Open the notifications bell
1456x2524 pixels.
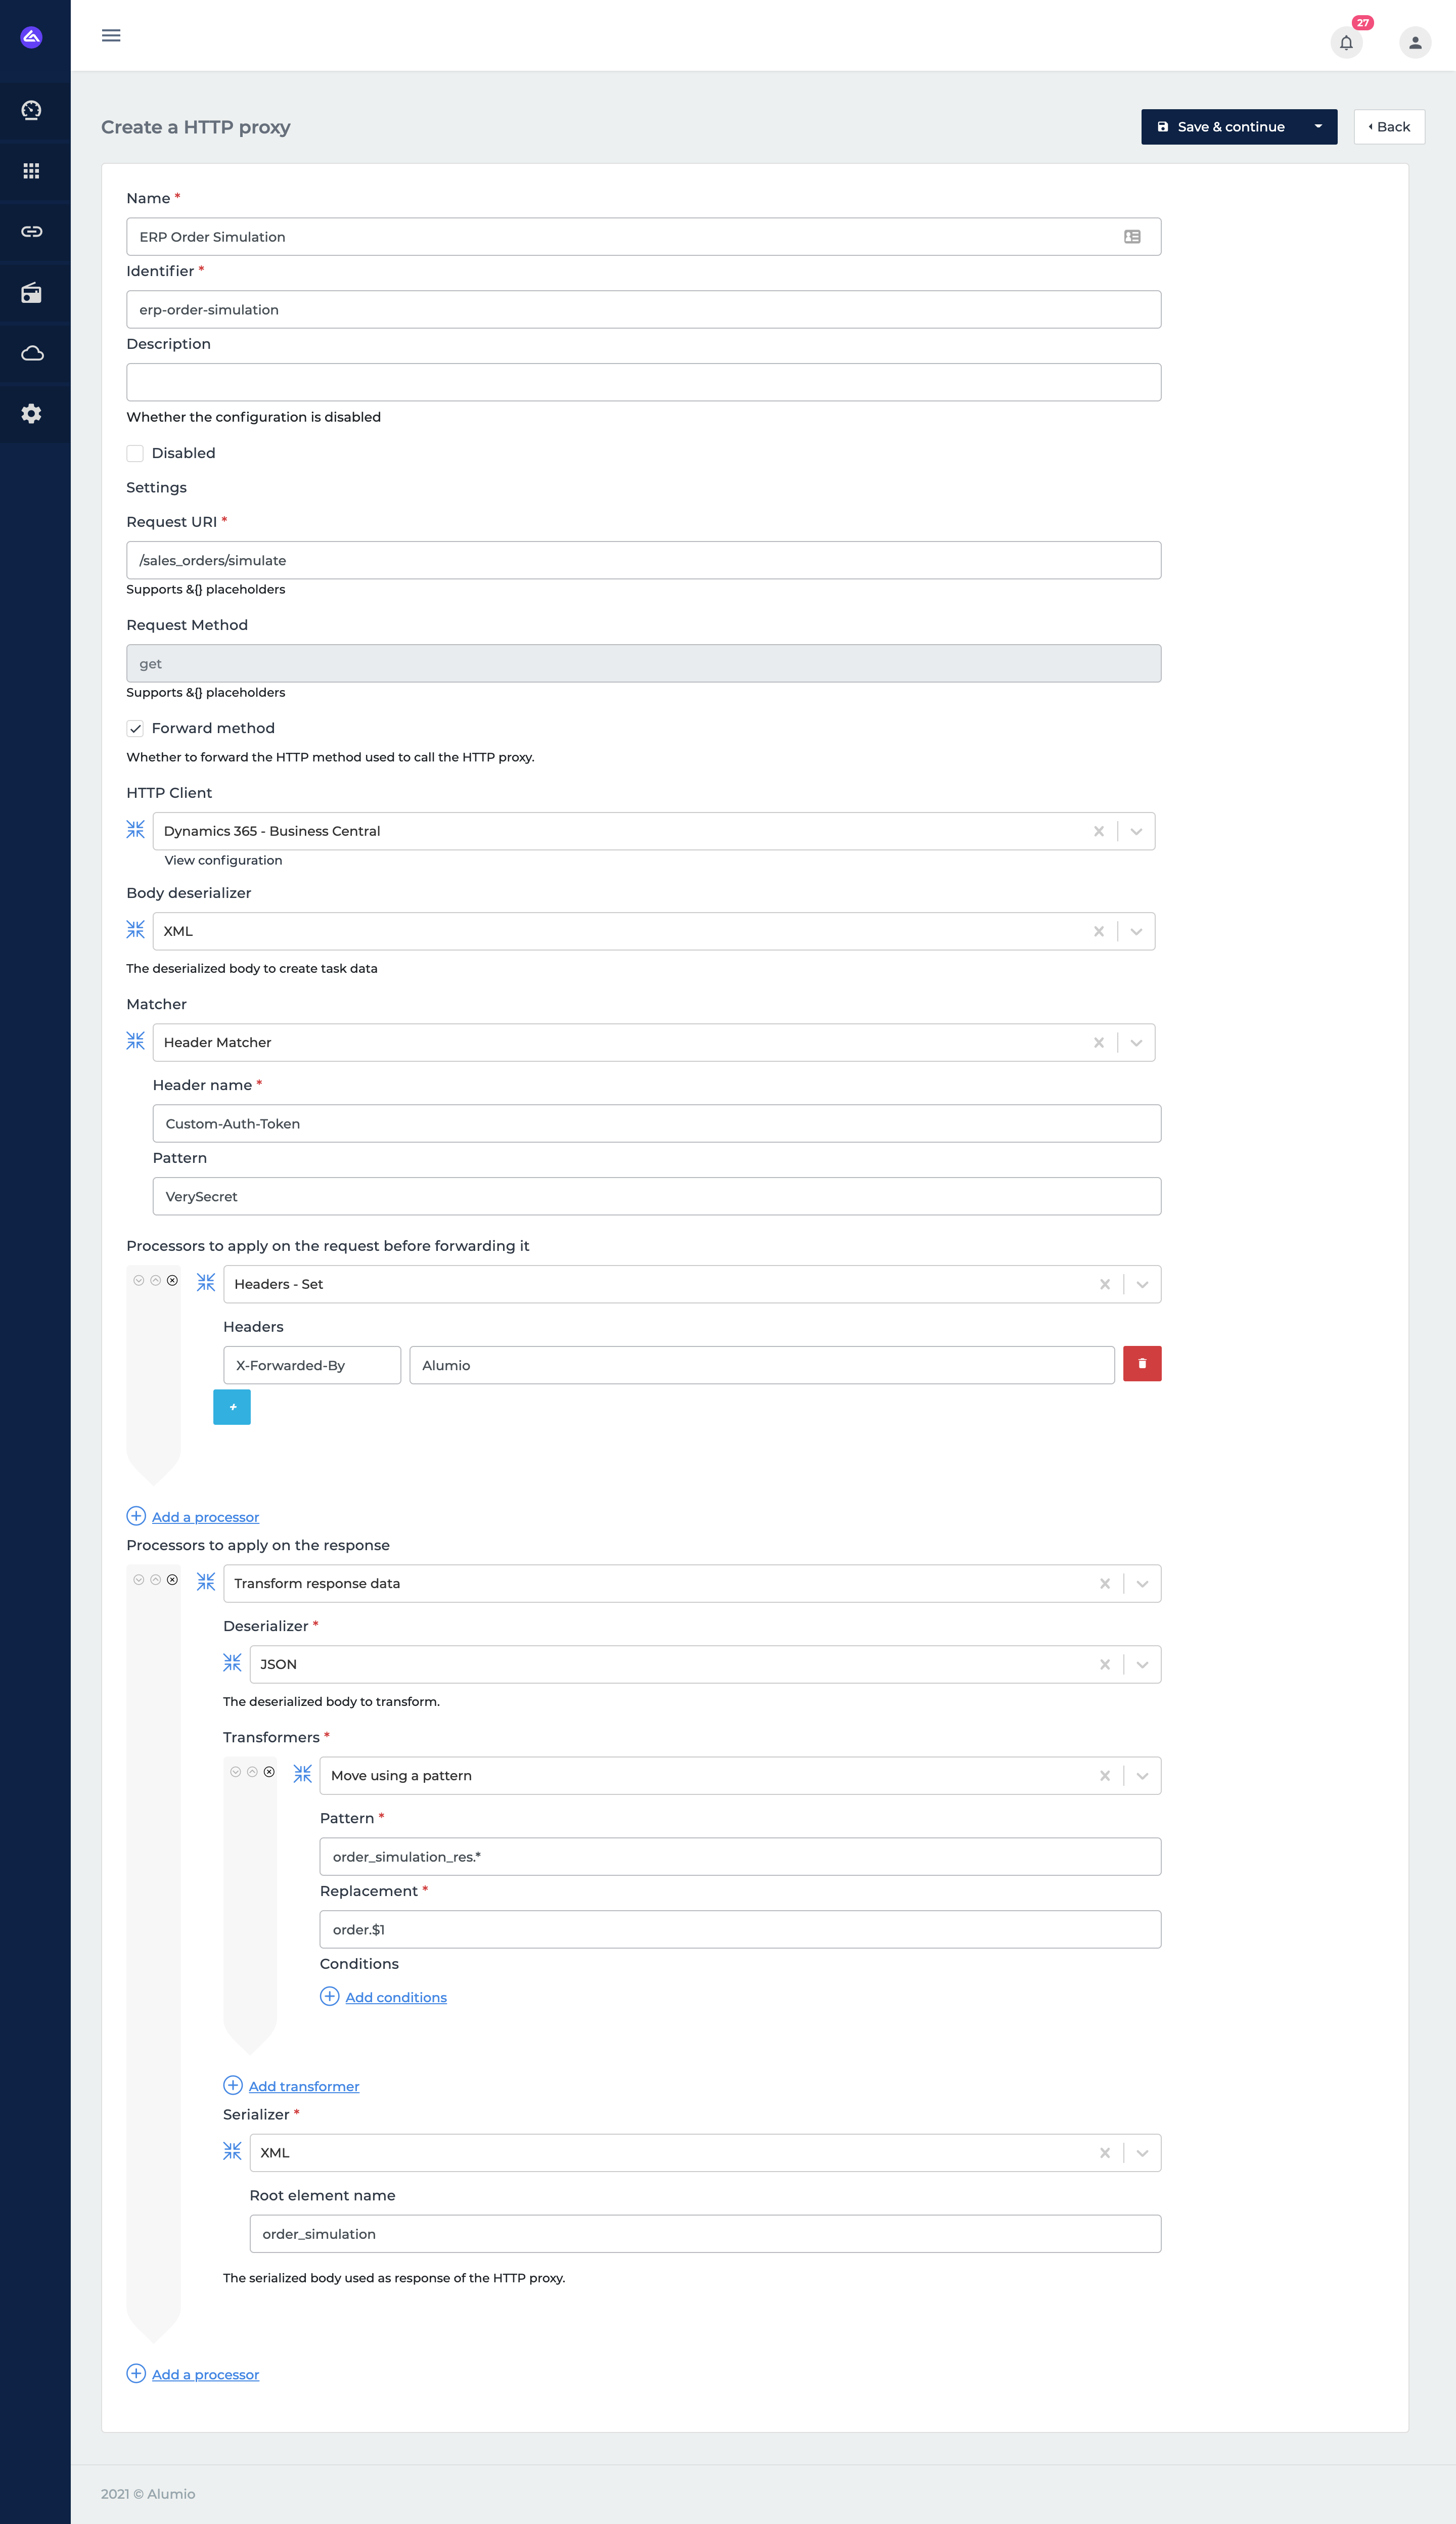pos(1346,43)
